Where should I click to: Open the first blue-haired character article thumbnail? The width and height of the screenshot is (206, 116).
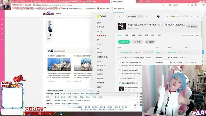point(59,64)
